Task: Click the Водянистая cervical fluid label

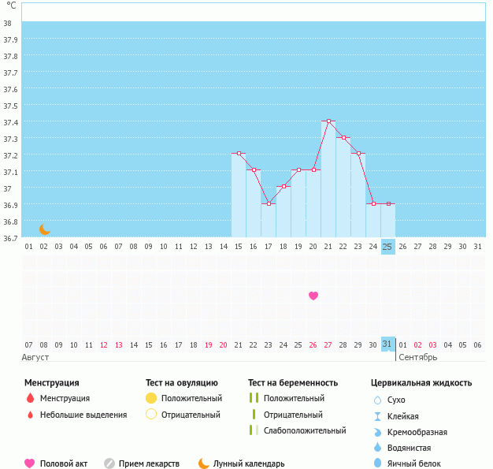Action: click(x=409, y=448)
